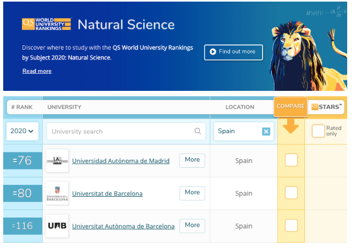Click More for Universitat de Barcelona
Viewport: 352px width, 248px height.
[192, 193]
